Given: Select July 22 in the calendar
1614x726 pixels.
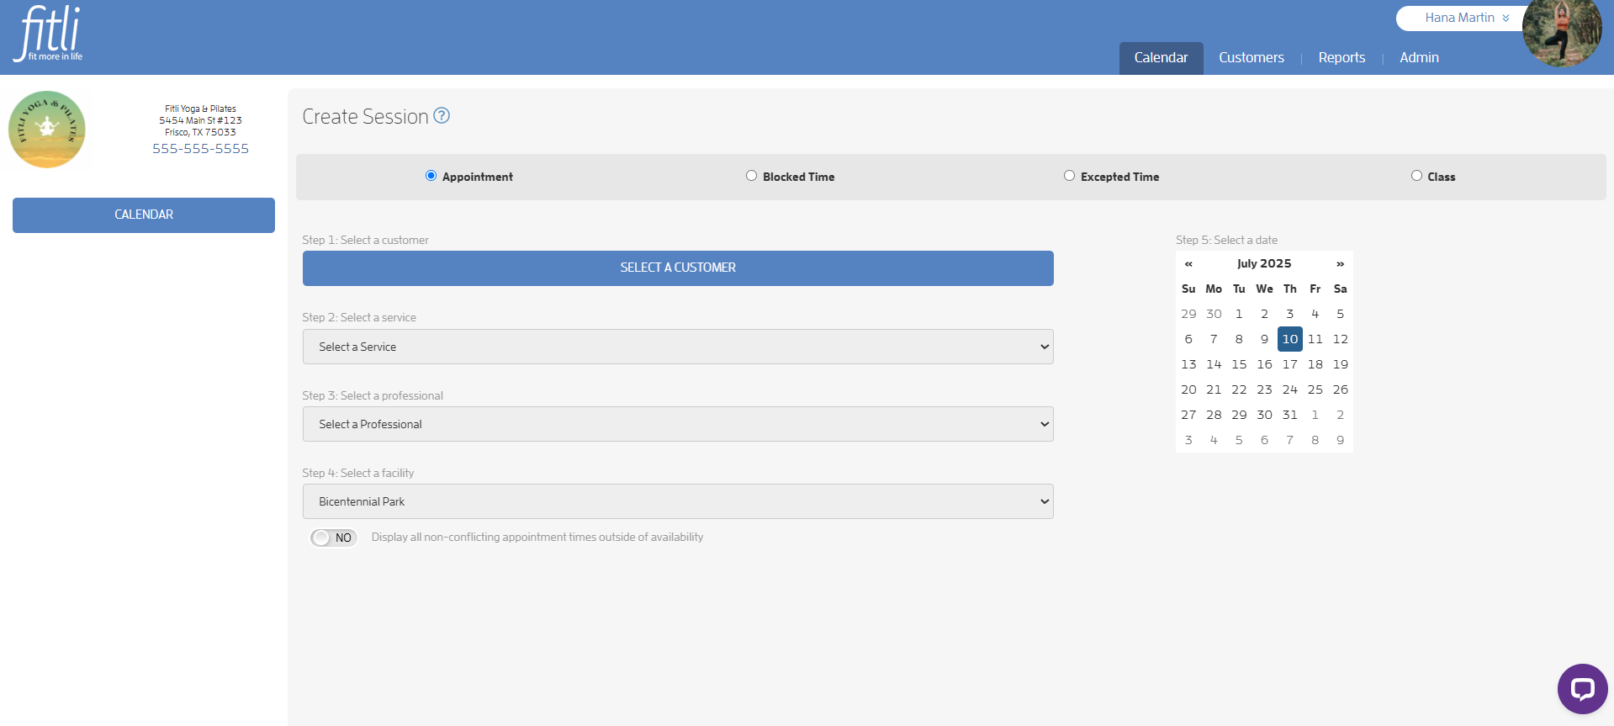Looking at the screenshot, I should (x=1239, y=389).
